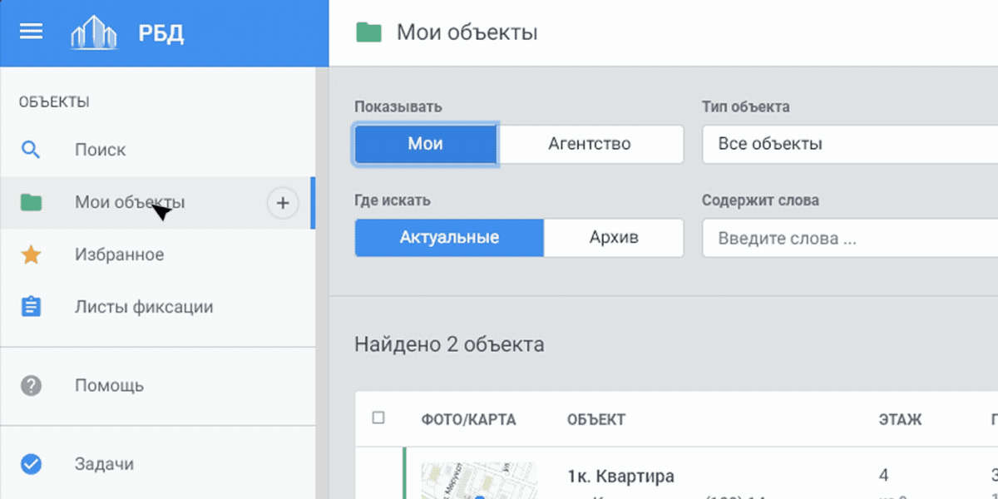Open Поиск in the sidebar
Image resolution: width=998 pixels, height=499 pixels.
coord(100,151)
